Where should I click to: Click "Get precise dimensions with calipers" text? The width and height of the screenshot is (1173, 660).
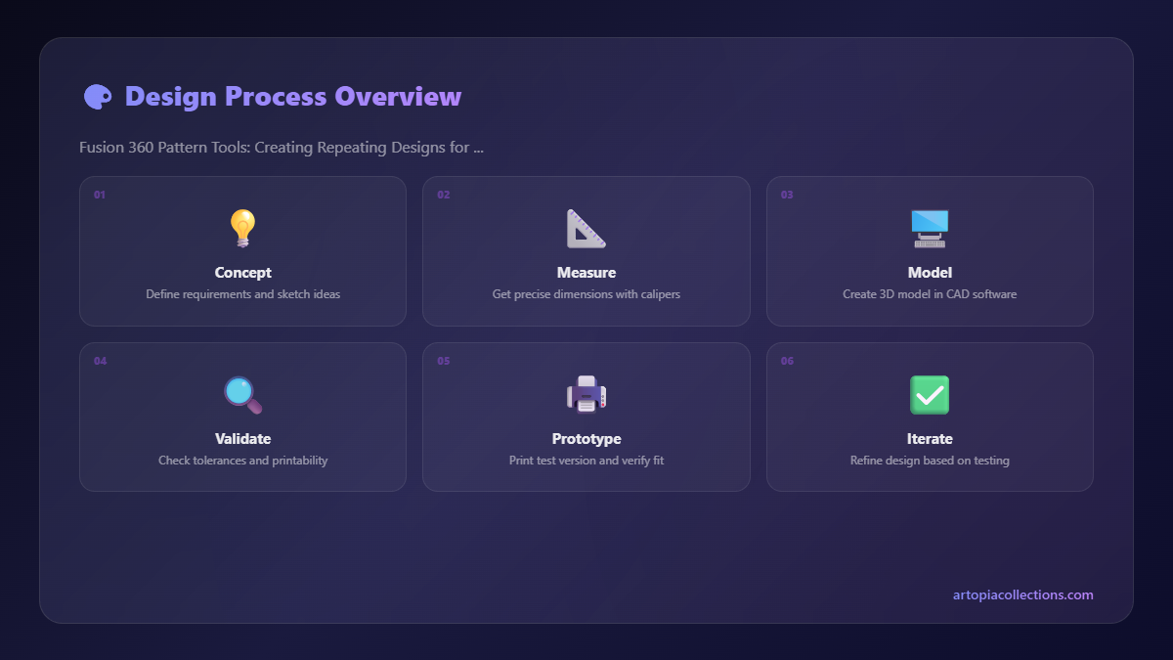586,294
